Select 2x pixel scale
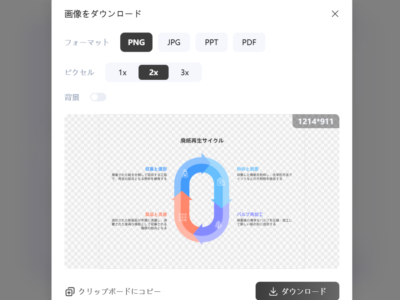Image resolution: width=400 pixels, height=300 pixels. tap(154, 72)
